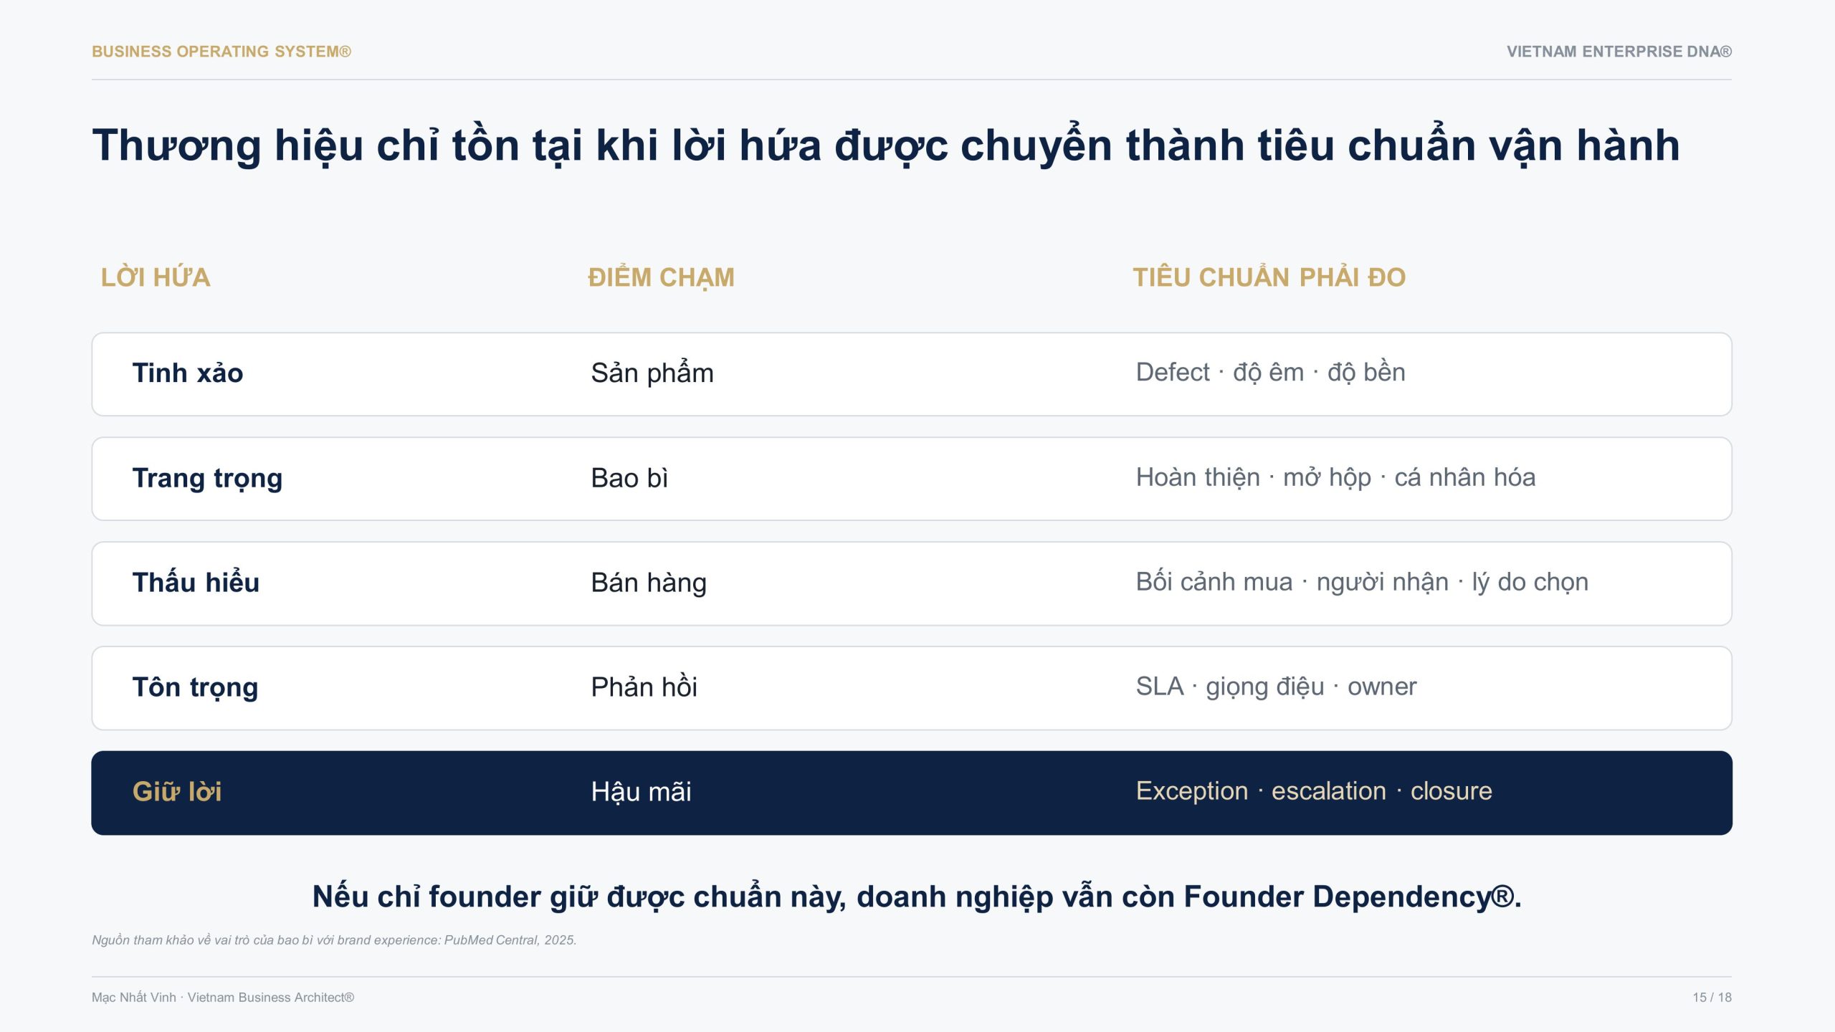Click Bao bì in the second row
The width and height of the screenshot is (1835, 1032).
[629, 478]
